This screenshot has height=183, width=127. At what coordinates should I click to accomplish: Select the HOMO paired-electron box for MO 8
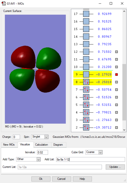click(86, 82)
